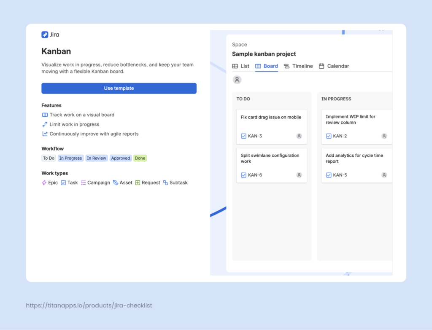The height and width of the screenshot is (330, 432).
Task: Click the KAN-5 assignee avatar
Action: pos(384,175)
